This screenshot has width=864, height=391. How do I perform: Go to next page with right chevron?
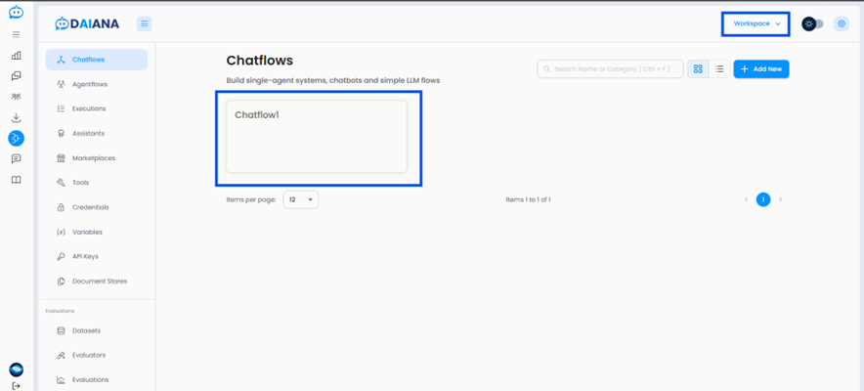pyautogui.click(x=780, y=199)
